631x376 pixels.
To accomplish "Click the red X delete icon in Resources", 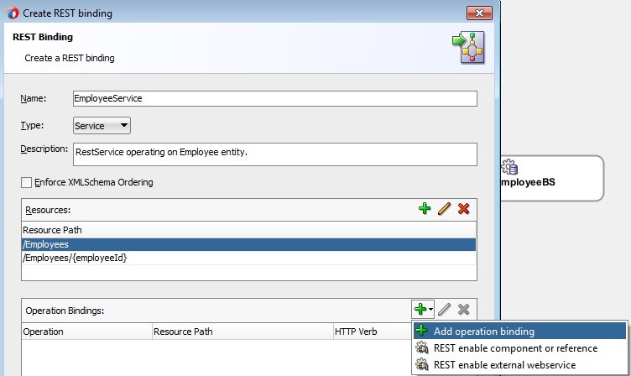I will (463, 208).
